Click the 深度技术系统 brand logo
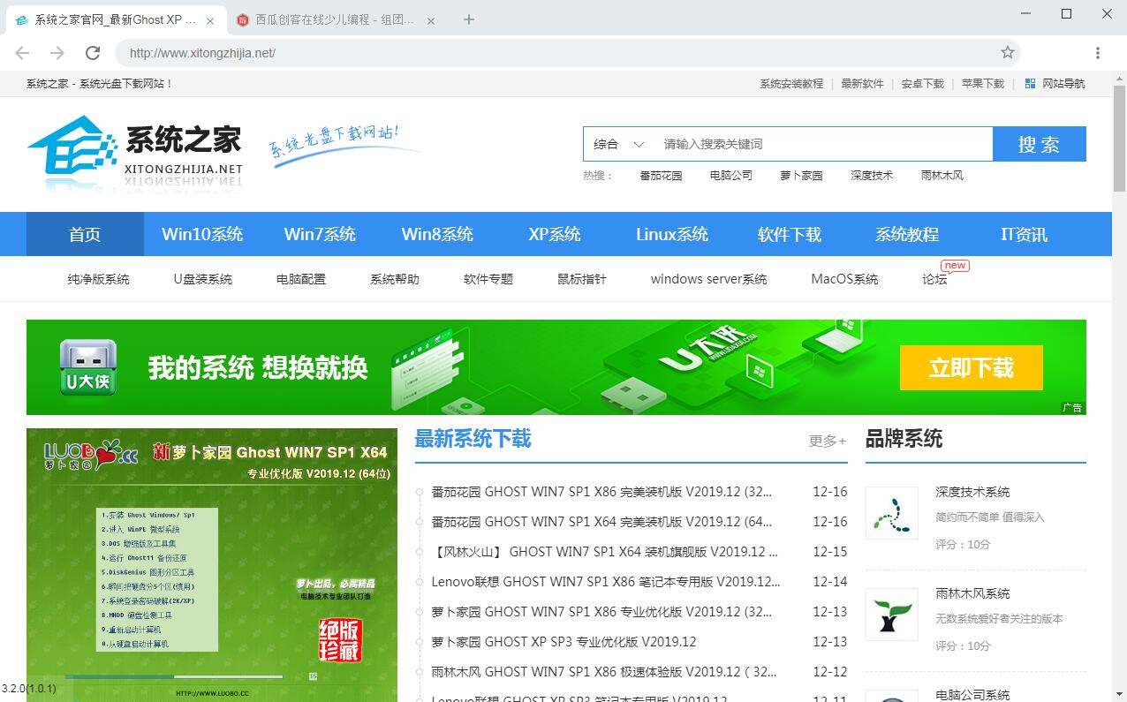 coord(892,513)
